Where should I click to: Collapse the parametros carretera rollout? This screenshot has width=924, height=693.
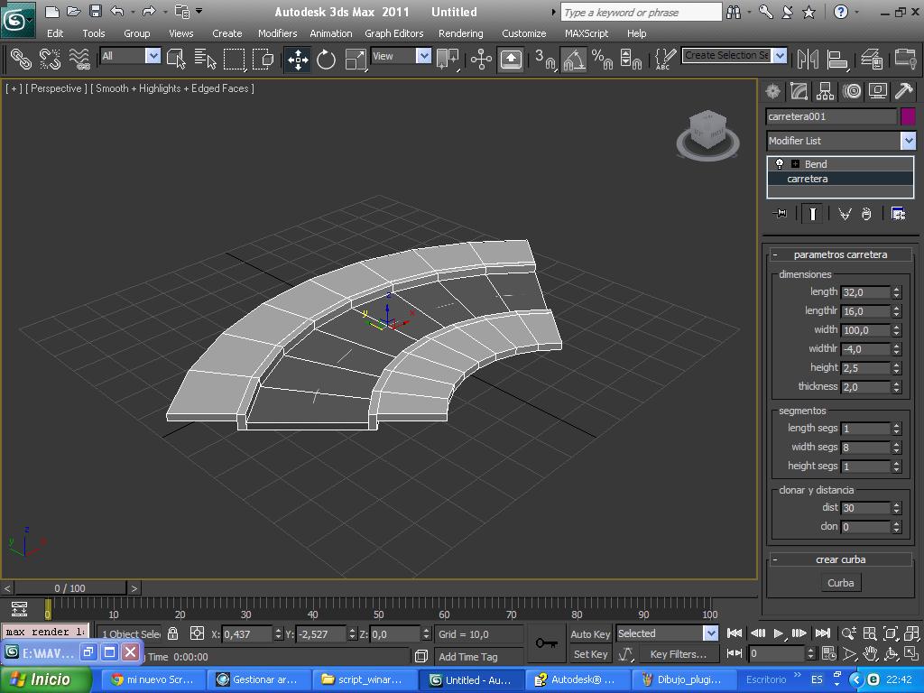[x=840, y=254]
